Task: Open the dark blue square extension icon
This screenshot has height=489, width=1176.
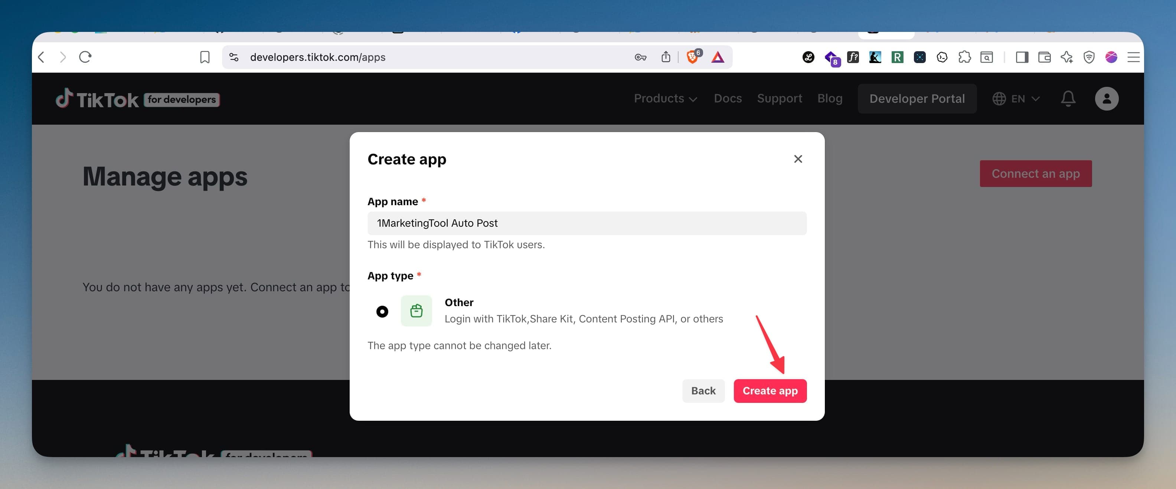Action: tap(920, 57)
